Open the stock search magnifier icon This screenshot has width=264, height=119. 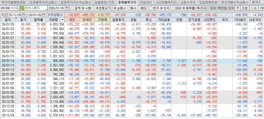(x=17, y=8)
